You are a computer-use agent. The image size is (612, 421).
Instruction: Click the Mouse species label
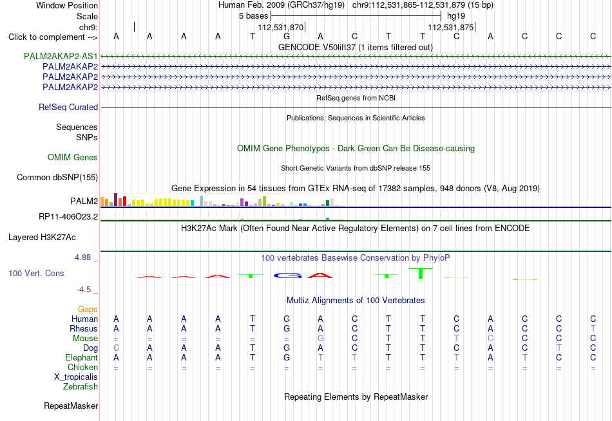pyautogui.click(x=85, y=339)
